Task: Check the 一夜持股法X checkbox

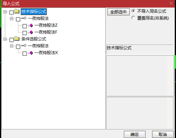Action: [24, 53]
